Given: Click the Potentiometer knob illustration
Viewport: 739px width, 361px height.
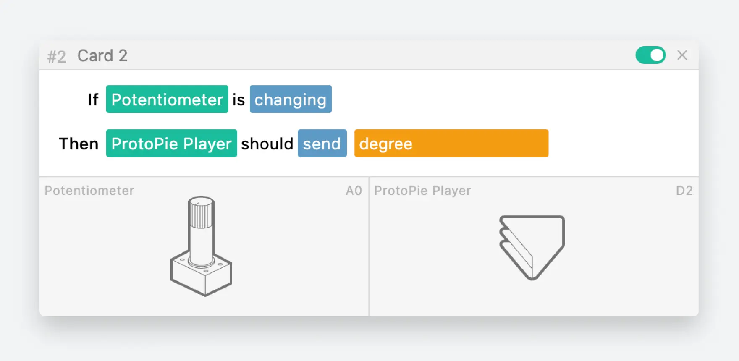Looking at the screenshot, I should point(201,246).
